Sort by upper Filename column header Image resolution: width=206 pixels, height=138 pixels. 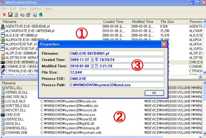(x=50, y=21)
